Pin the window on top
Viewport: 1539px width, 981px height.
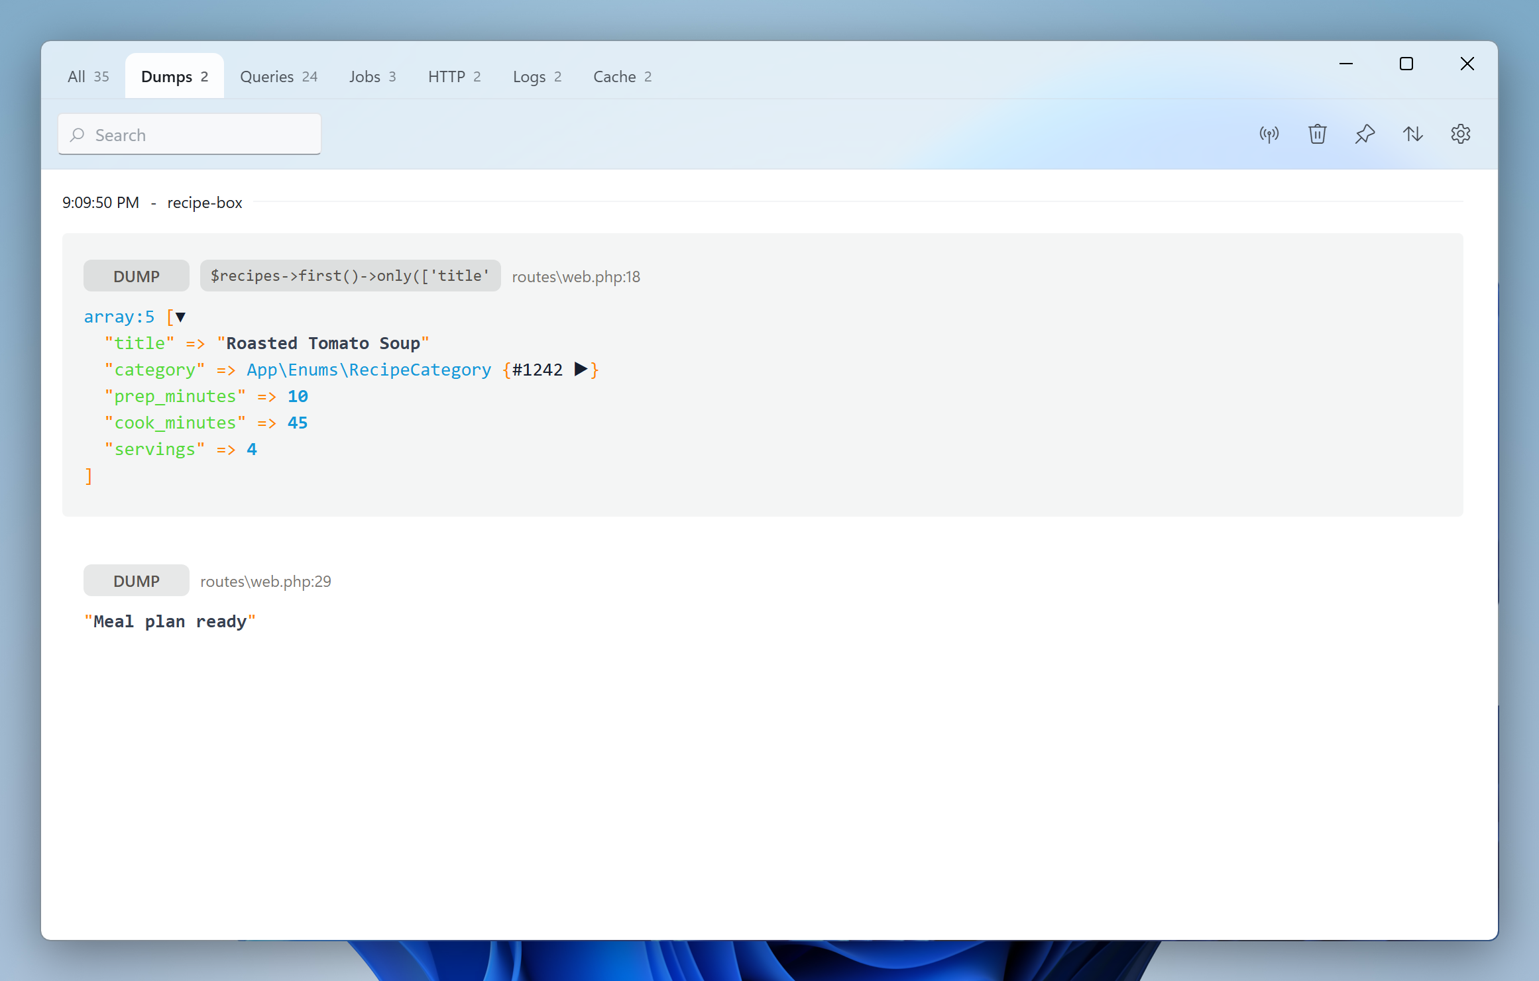[1365, 134]
